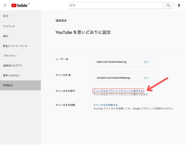This screenshot has height=145, width=185.
Task: Open the hamburger guide menu
Action: click(x=5, y=5)
